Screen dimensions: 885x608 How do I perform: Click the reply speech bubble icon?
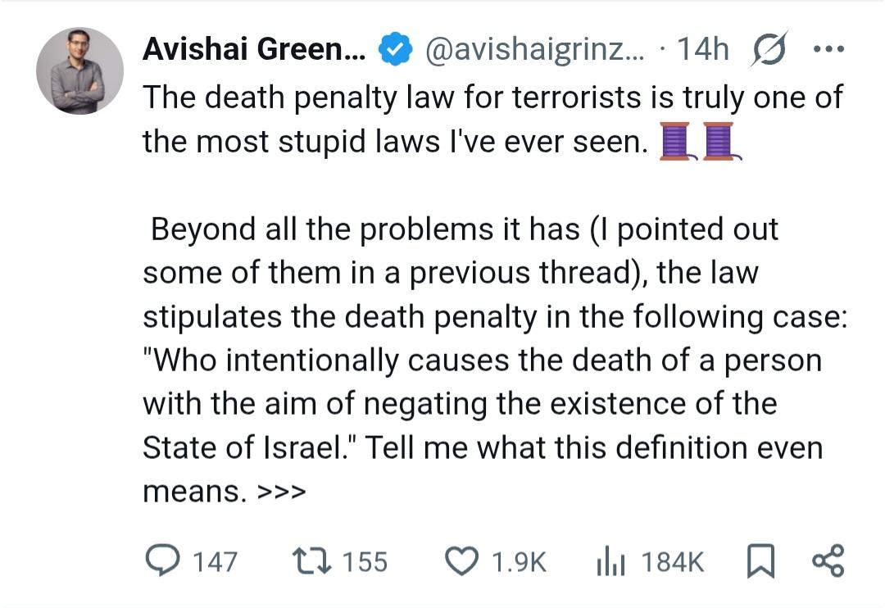[x=162, y=560]
